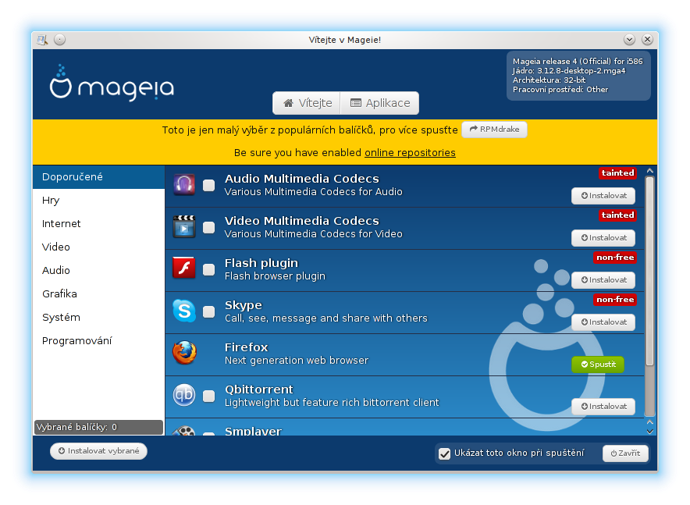Install Video Multimedia Codecs with Instalovat
Screen dimensions: 690x505
point(603,238)
